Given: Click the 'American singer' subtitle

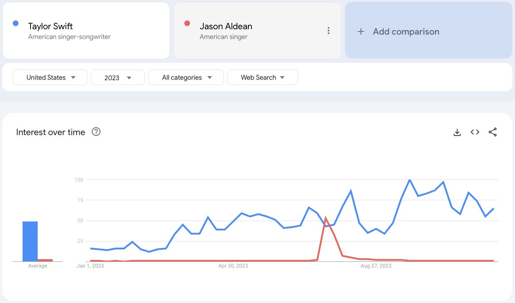Looking at the screenshot, I should (x=223, y=37).
